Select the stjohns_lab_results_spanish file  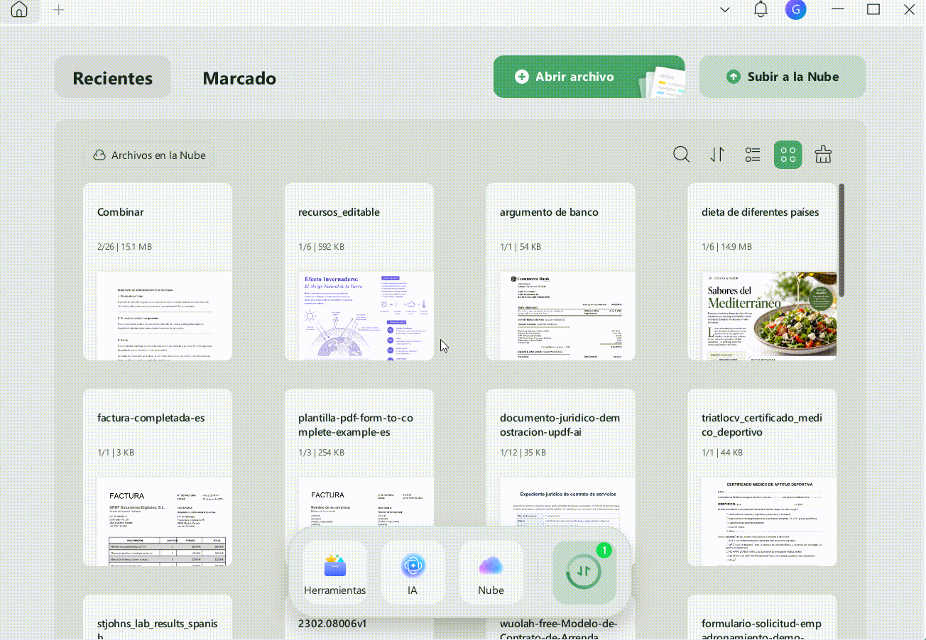pyautogui.click(x=158, y=617)
